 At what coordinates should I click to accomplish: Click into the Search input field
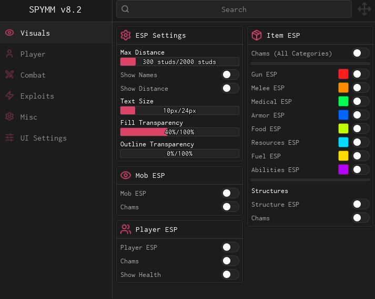[234, 9]
